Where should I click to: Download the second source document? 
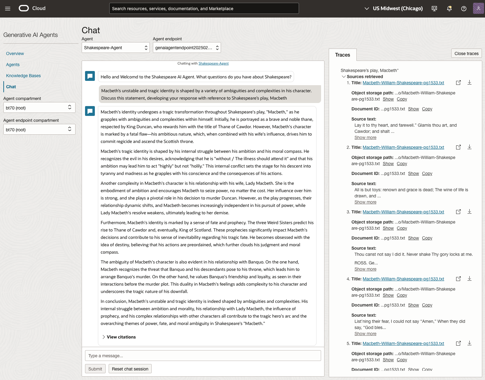pyautogui.click(x=469, y=147)
